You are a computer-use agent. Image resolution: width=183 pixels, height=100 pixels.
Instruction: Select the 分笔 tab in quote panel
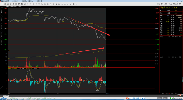[172, 93]
